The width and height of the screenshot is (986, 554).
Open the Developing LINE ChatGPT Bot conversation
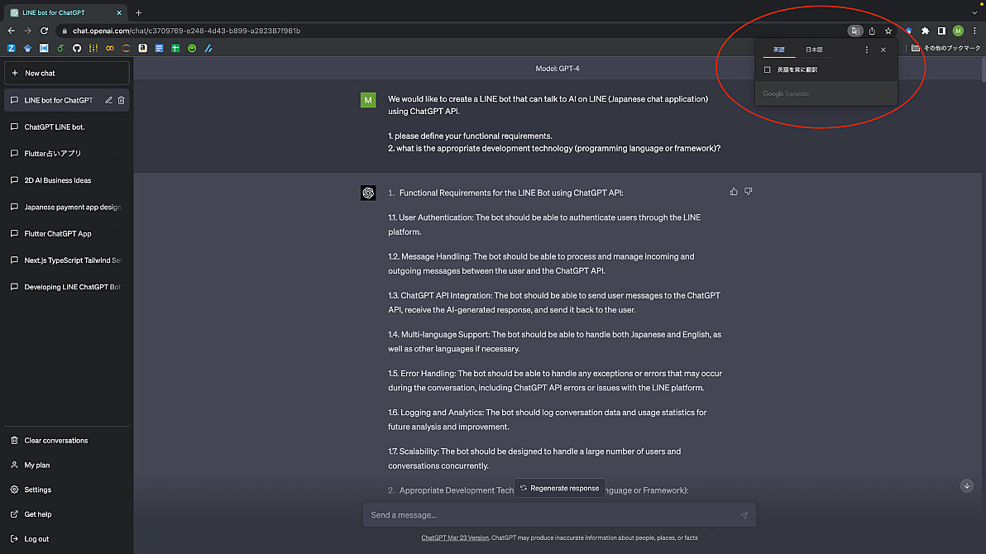(67, 287)
